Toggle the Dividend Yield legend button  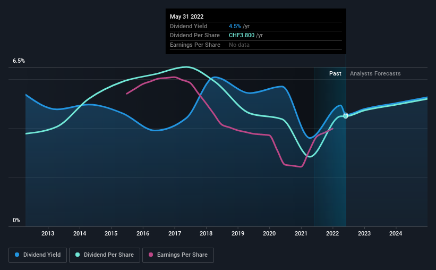[x=38, y=255]
